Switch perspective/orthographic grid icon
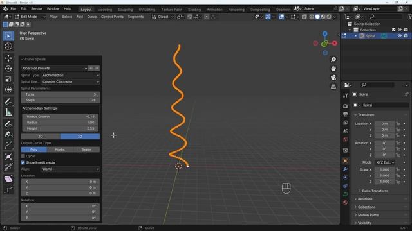This screenshot has height=231, width=412. tap(333, 87)
